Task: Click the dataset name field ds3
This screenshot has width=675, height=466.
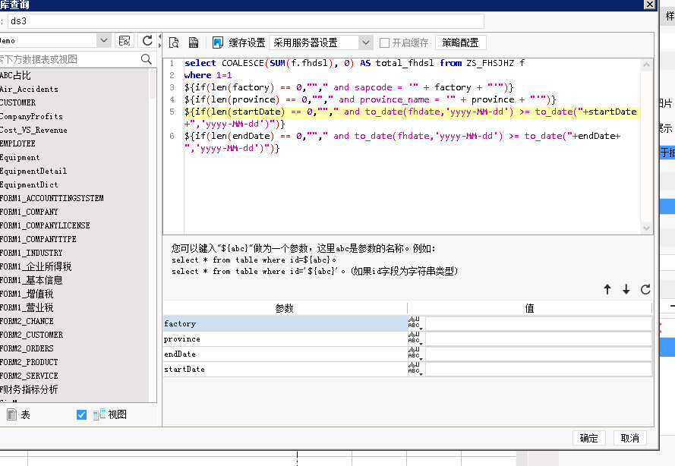Action: (246, 21)
